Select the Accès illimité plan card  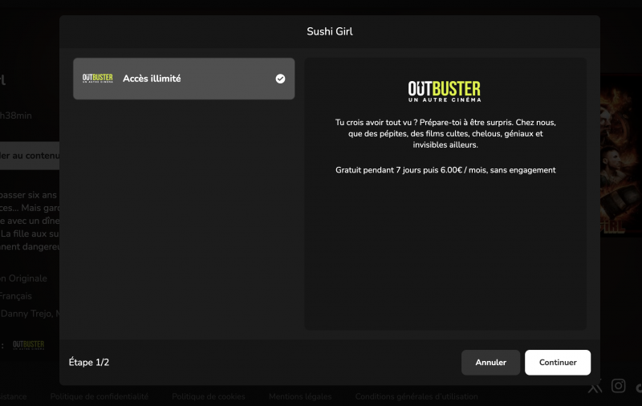coord(184,79)
